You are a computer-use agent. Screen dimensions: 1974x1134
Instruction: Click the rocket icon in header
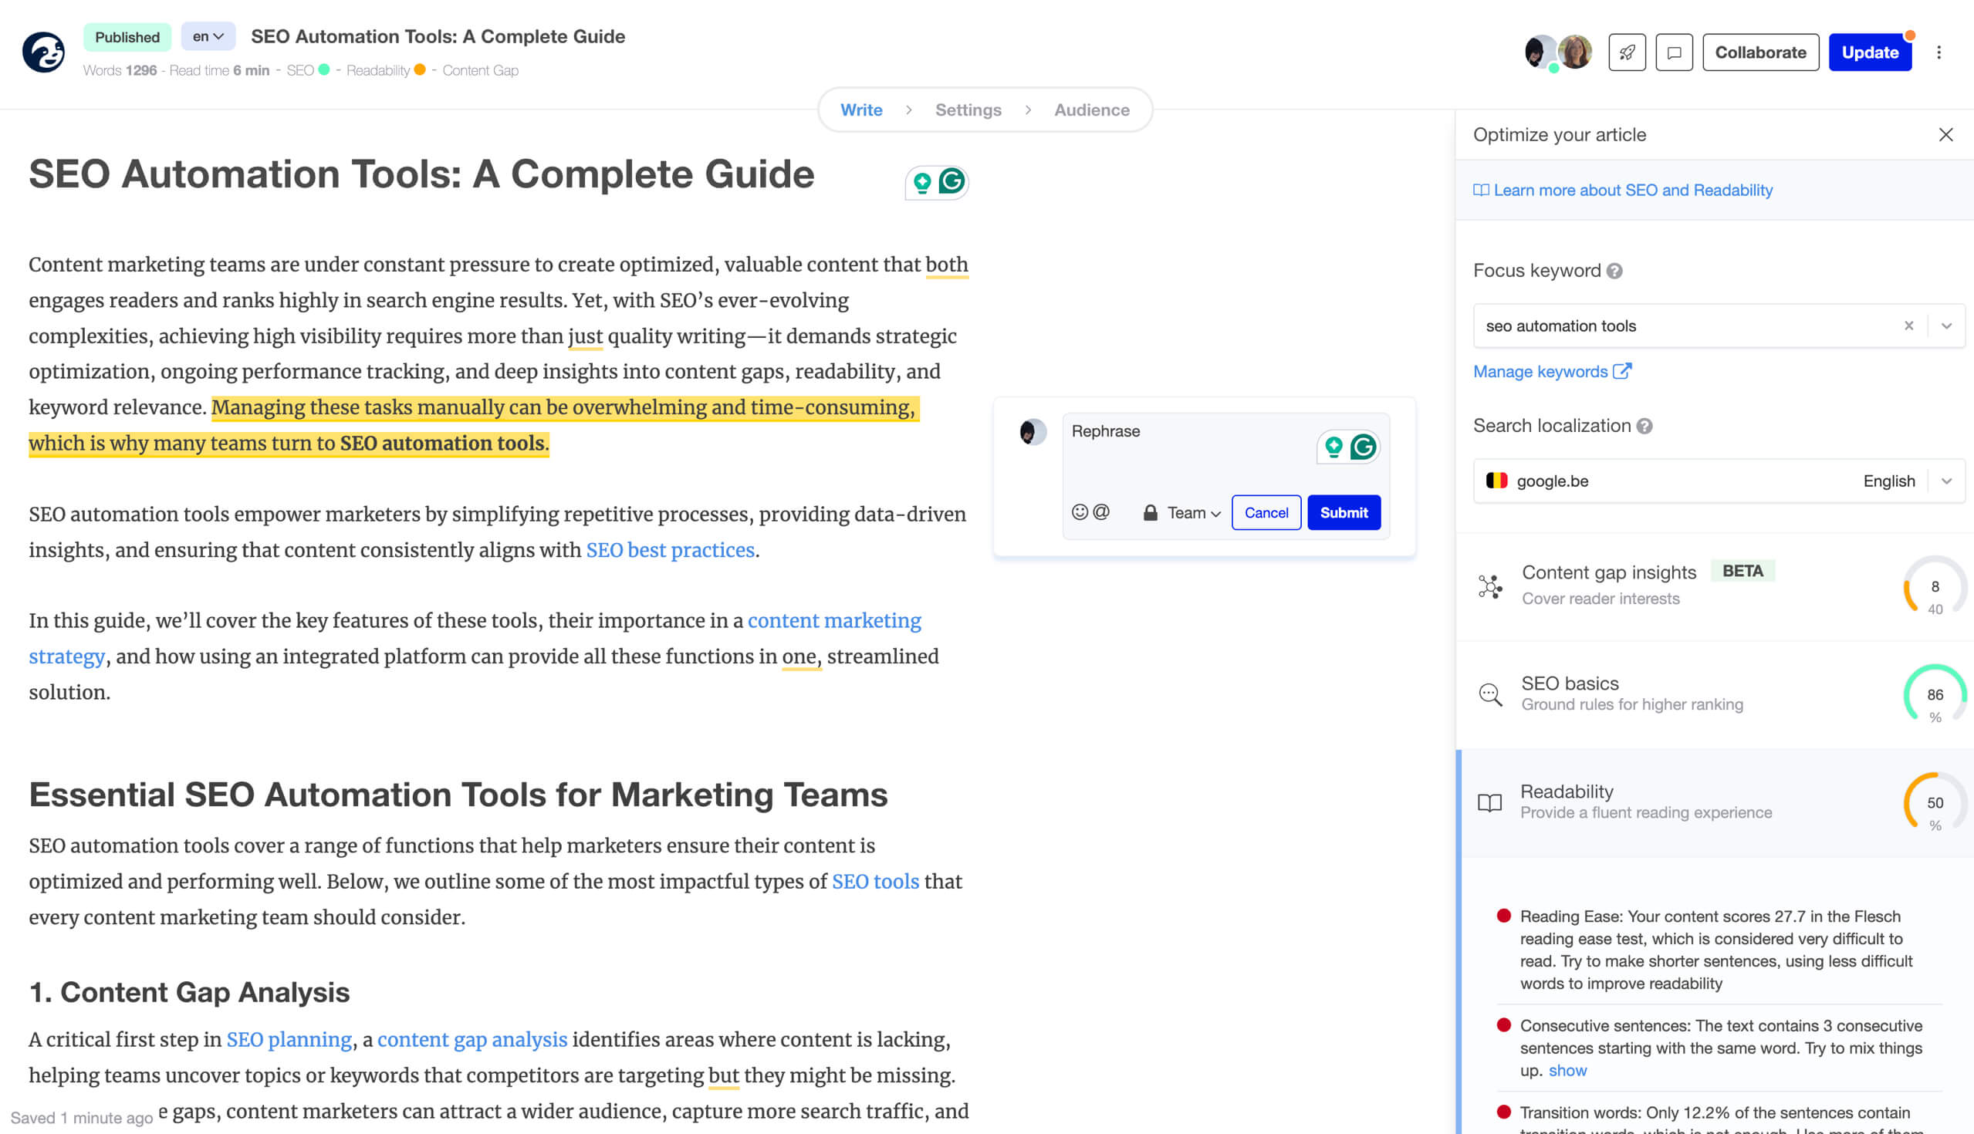(x=1627, y=52)
